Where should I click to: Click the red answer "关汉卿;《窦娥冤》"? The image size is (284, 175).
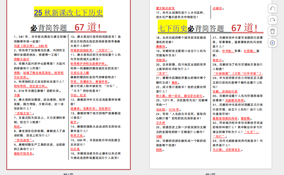pos(227,150)
